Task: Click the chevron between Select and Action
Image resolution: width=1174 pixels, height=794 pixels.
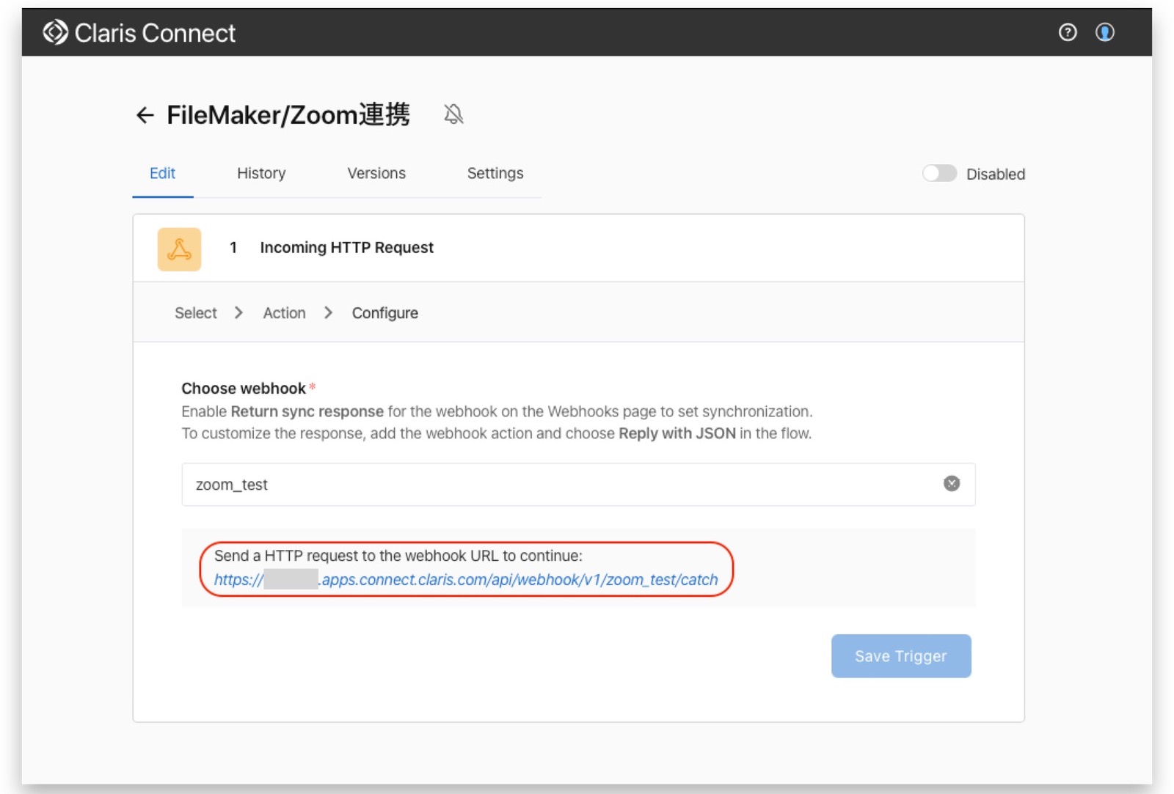Action: coord(238,312)
